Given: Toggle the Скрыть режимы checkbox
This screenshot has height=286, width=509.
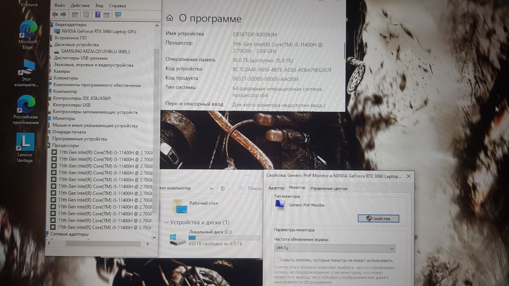Looking at the screenshot, I should (276, 260).
